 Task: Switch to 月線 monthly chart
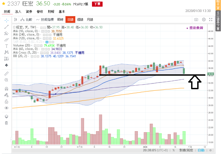(90, 20)
